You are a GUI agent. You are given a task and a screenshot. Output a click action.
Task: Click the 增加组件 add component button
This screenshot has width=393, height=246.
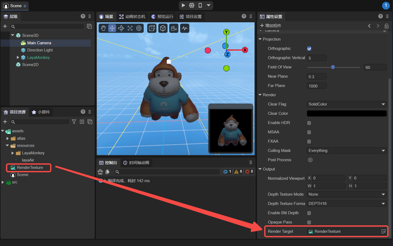tap(270, 26)
